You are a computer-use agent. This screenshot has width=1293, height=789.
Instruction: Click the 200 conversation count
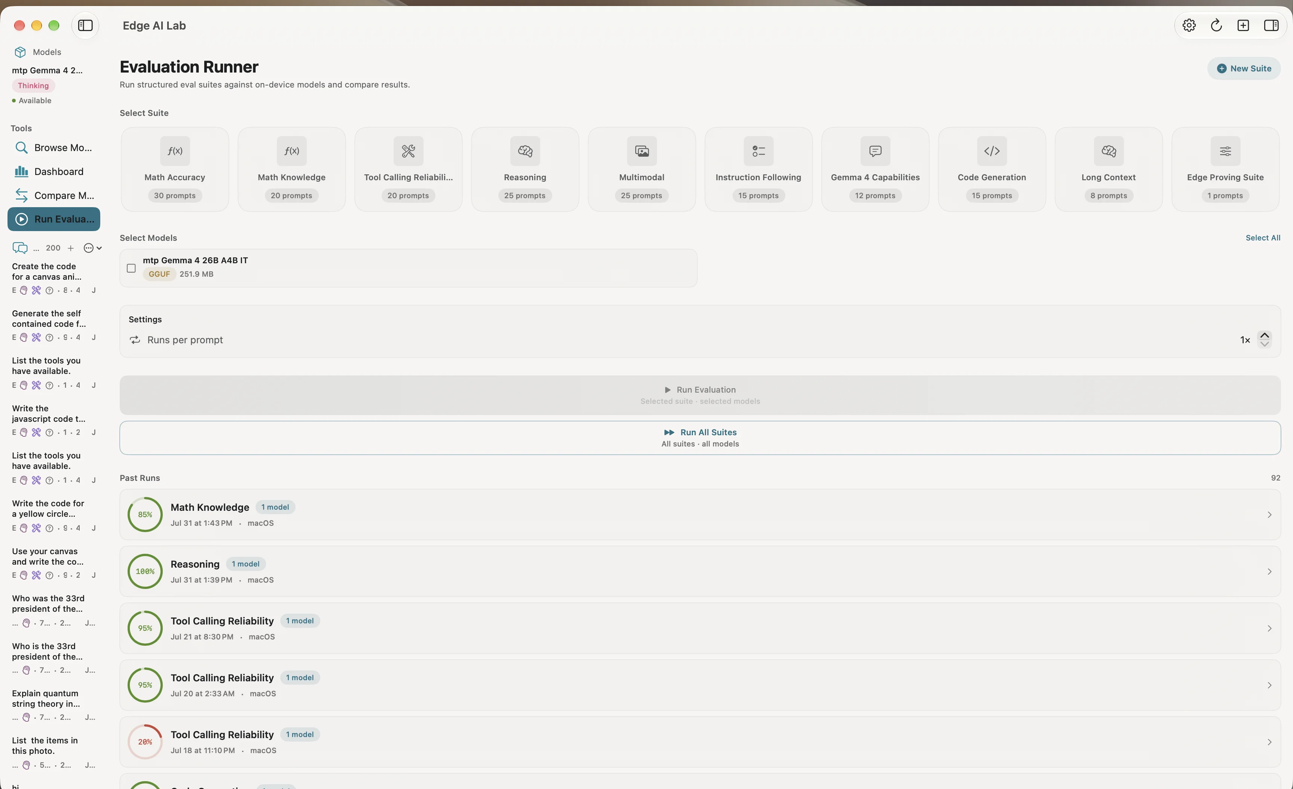point(53,248)
